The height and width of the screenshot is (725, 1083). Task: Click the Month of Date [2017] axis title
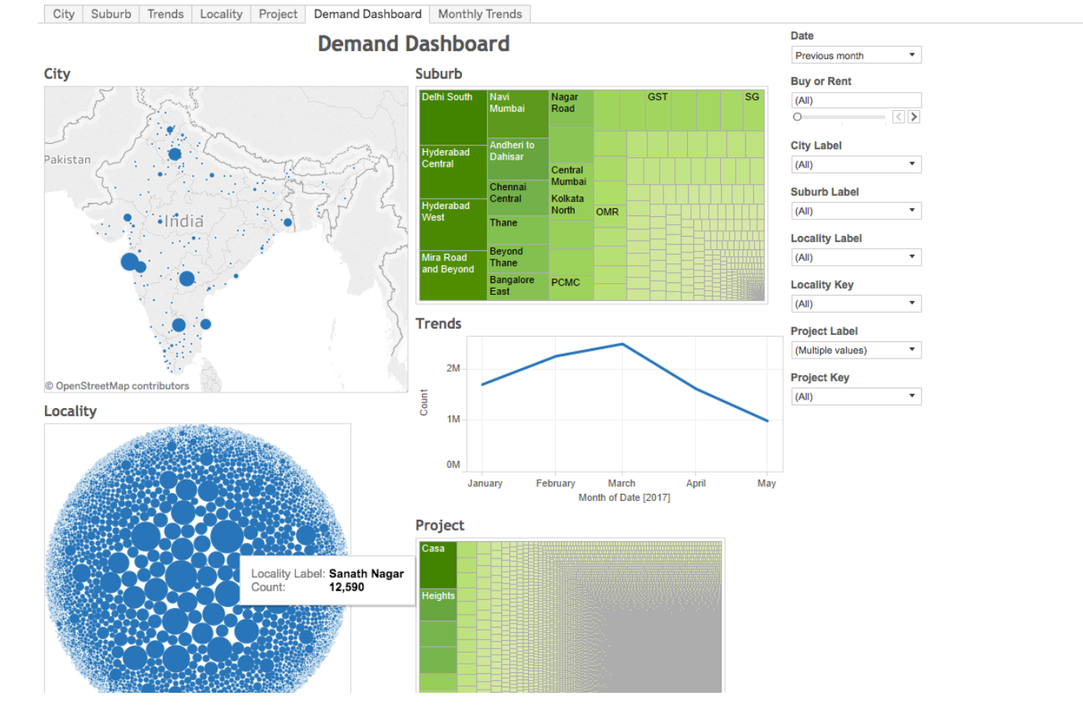624,498
